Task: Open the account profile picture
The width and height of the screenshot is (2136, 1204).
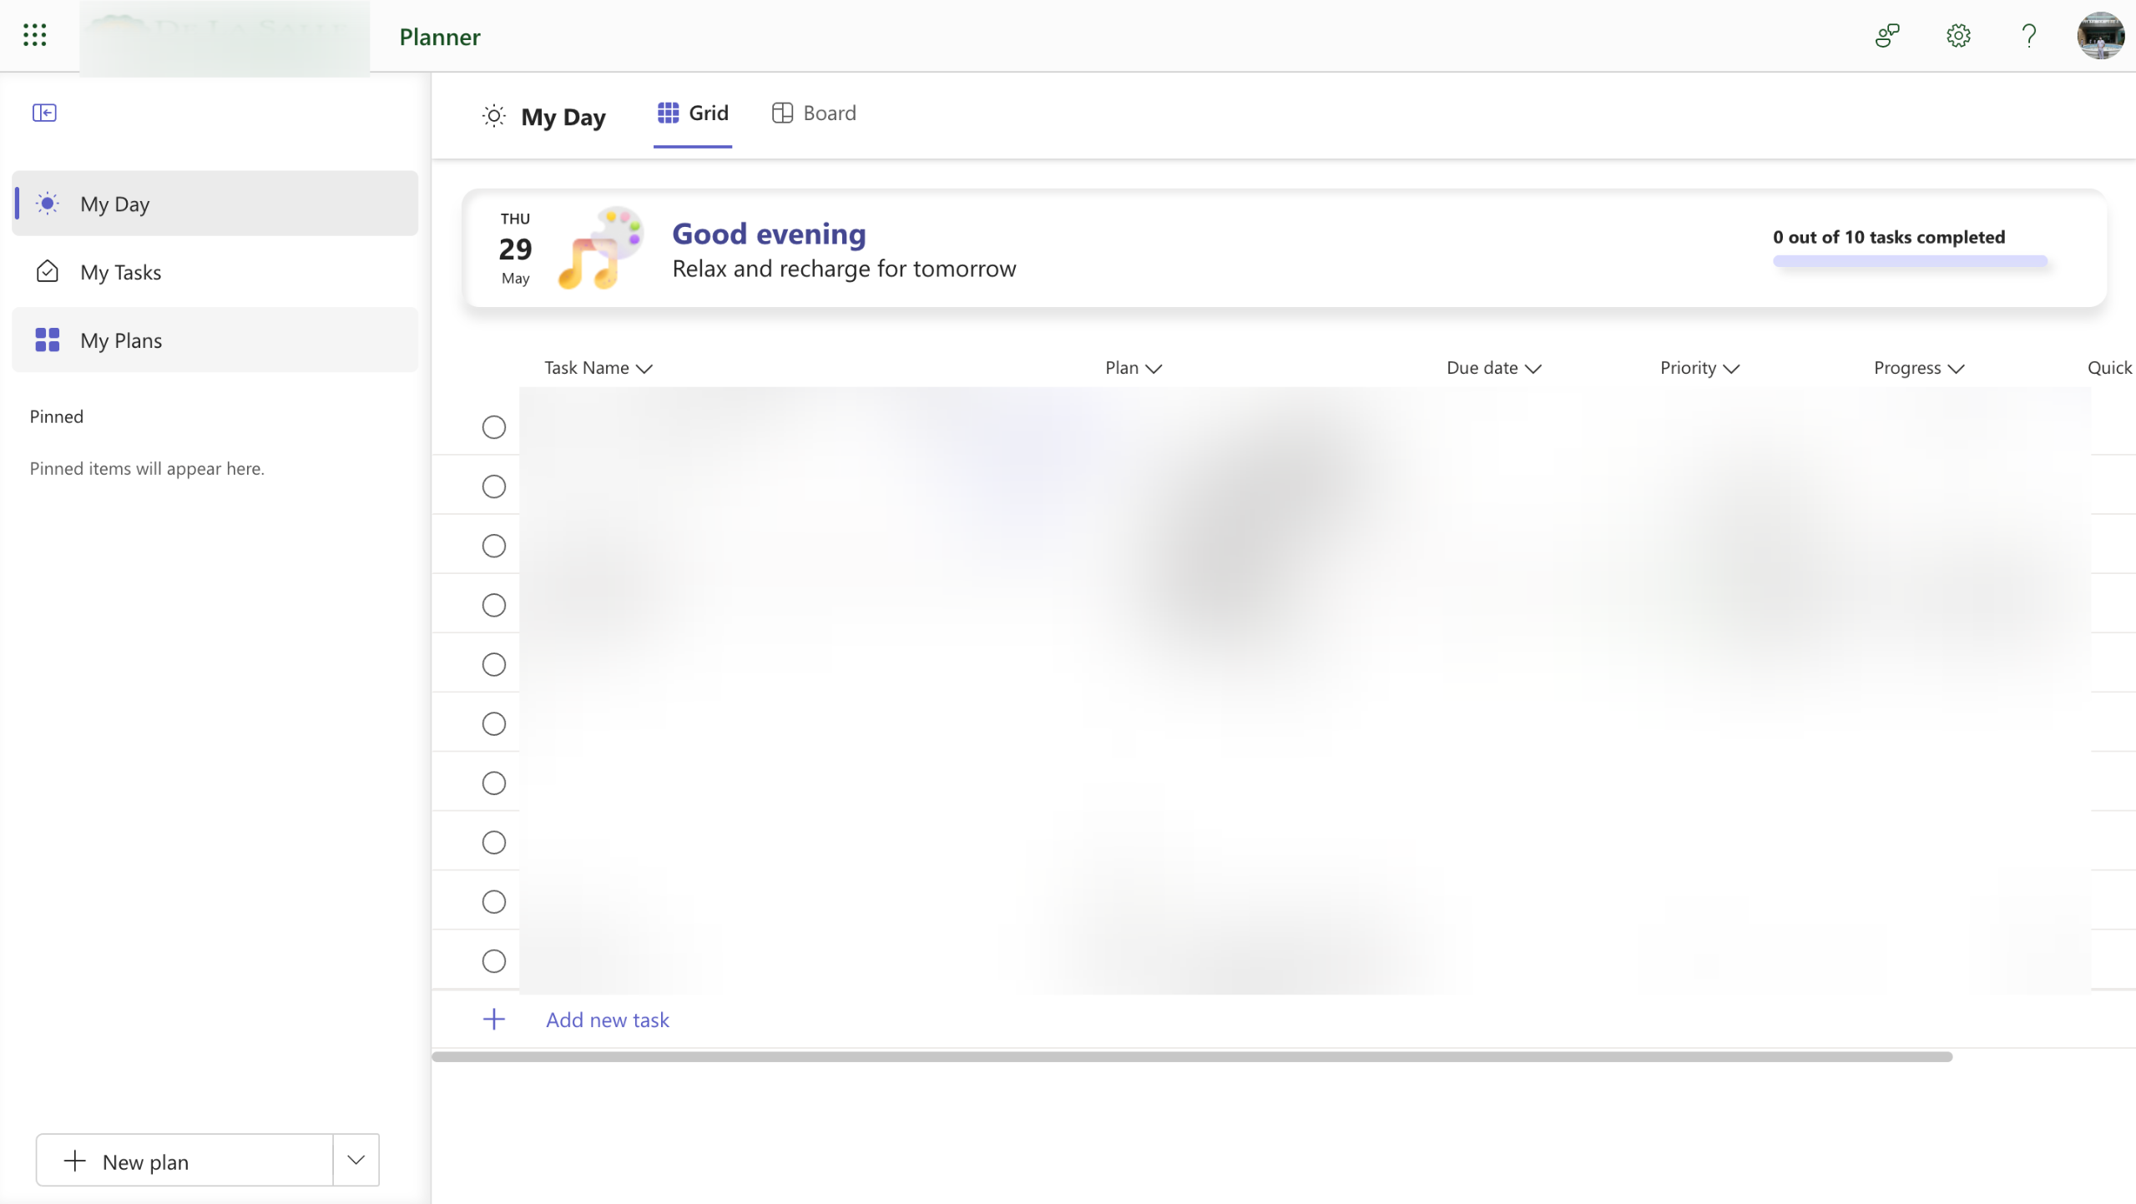Action: pos(2100,36)
